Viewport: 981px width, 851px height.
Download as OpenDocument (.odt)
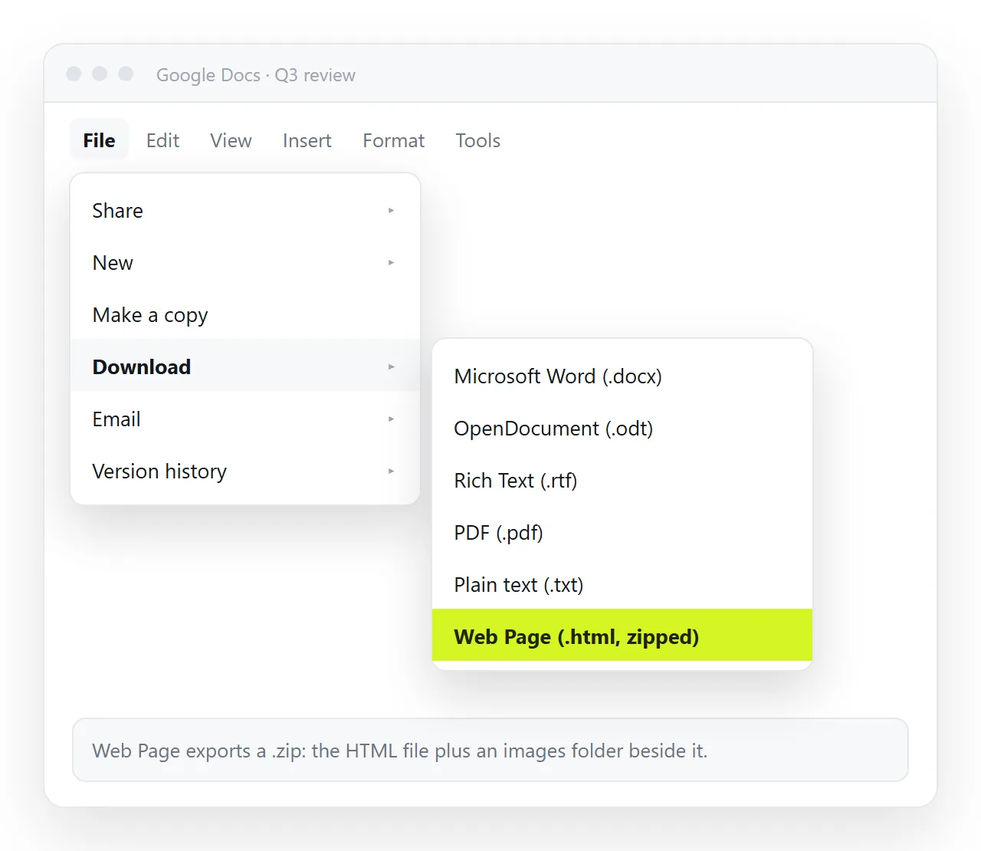(622, 428)
